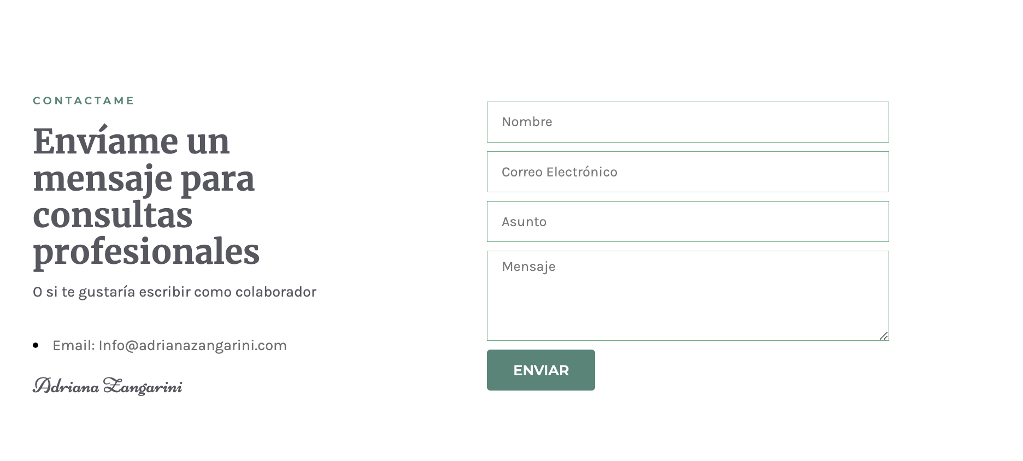Click the CONTACTAME section label

pyautogui.click(x=84, y=101)
